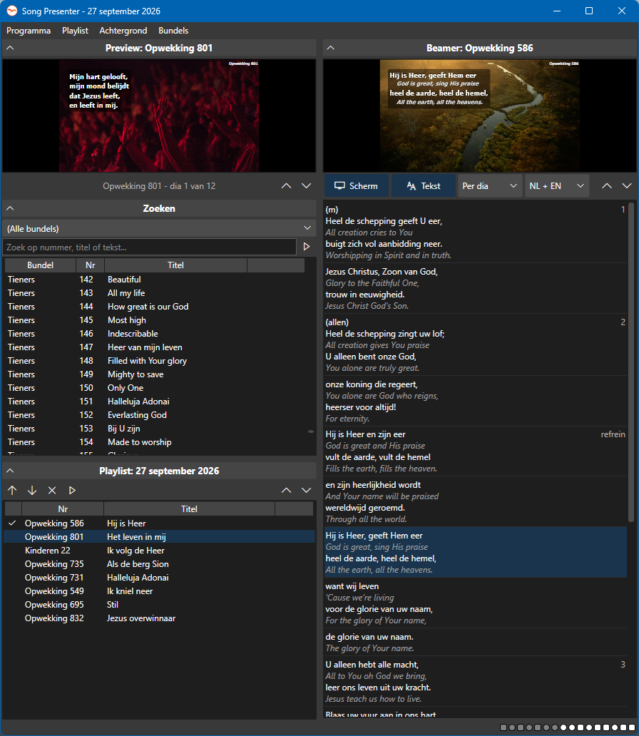639x736 pixels.
Task: Open the NL + EN language dropdown
Action: (x=557, y=186)
